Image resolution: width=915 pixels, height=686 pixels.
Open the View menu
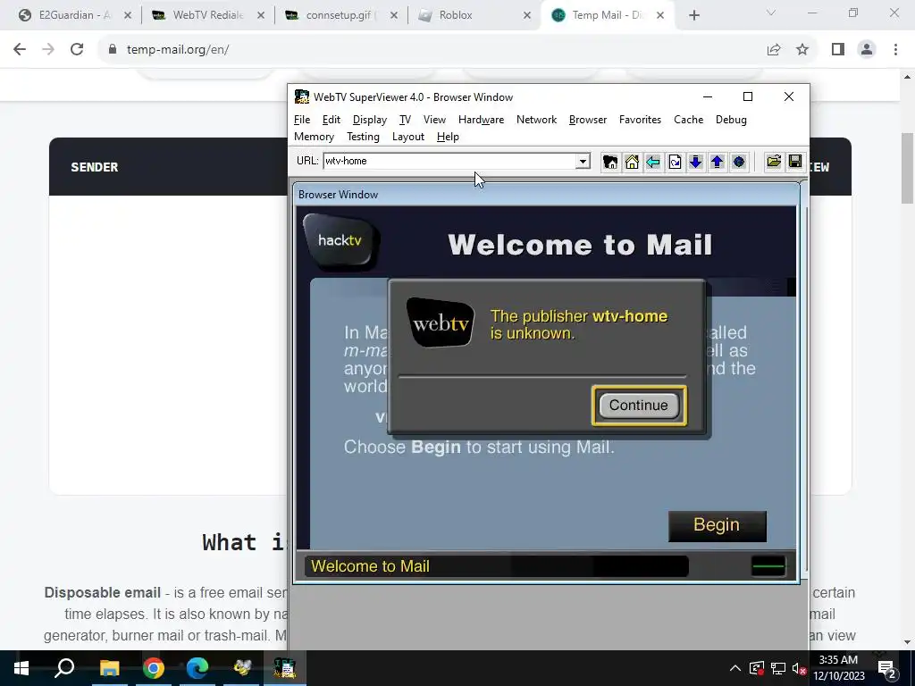pyautogui.click(x=434, y=120)
